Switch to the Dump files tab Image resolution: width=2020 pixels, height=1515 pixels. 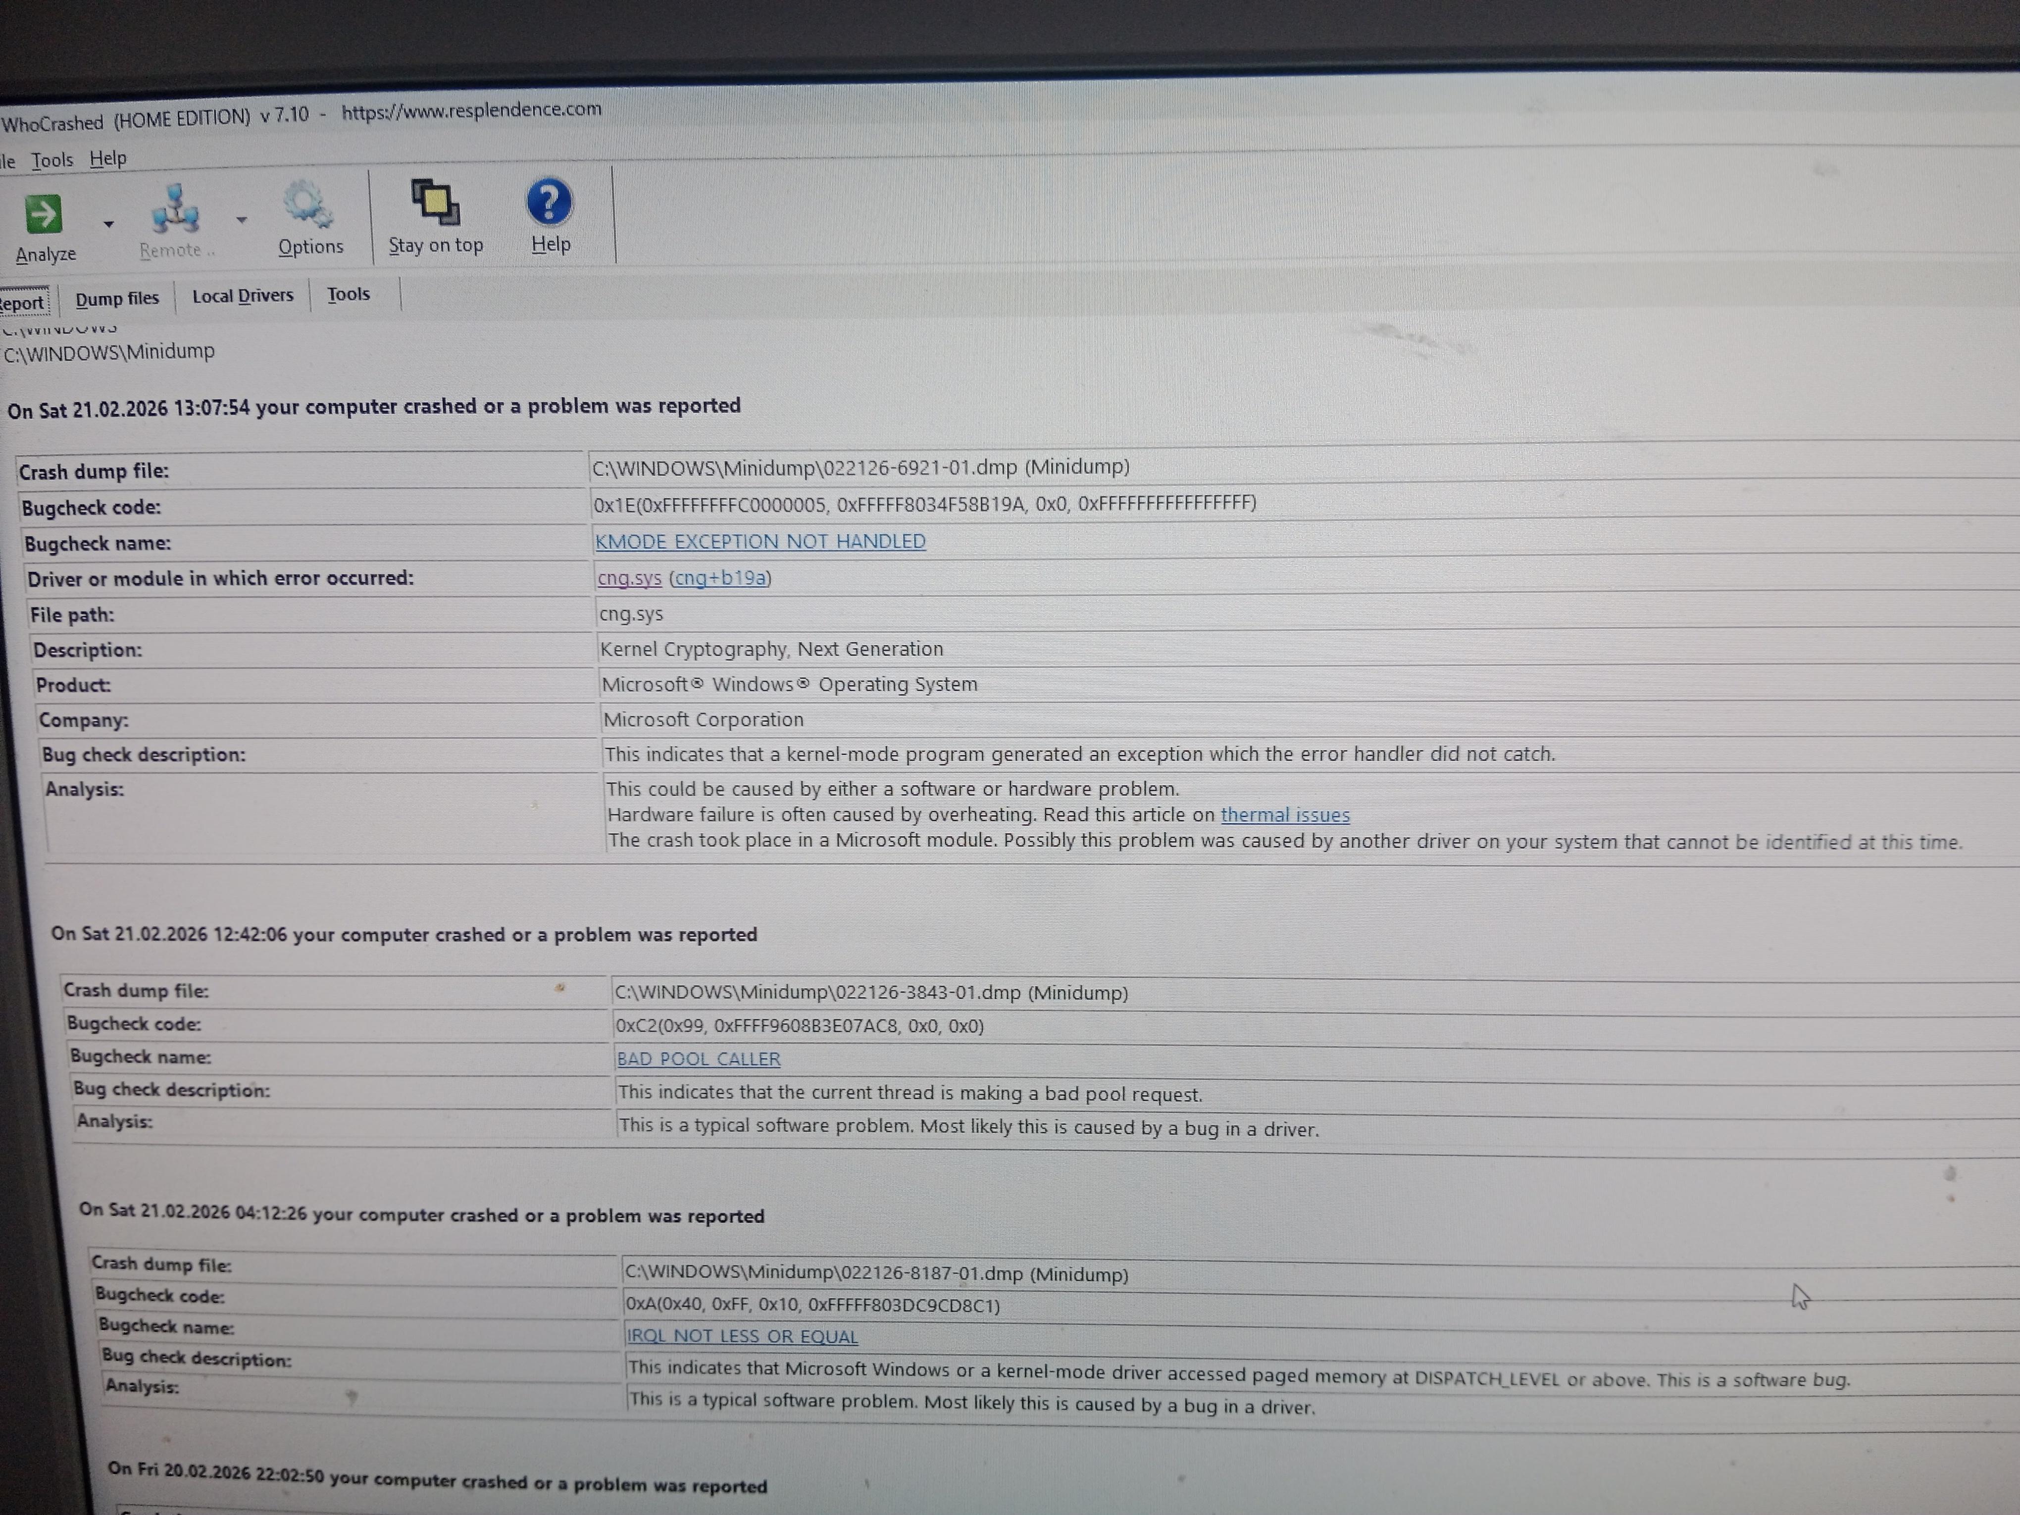pyautogui.click(x=117, y=299)
